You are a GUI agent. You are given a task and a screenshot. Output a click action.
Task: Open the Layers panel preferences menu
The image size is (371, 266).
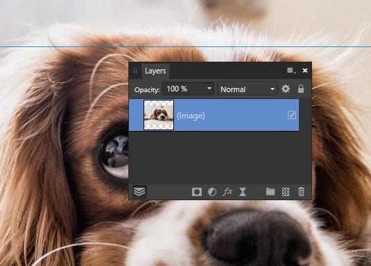pyautogui.click(x=291, y=71)
